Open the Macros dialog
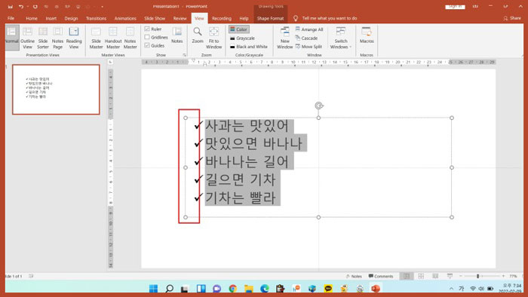528x297 pixels. click(x=367, y=35)
